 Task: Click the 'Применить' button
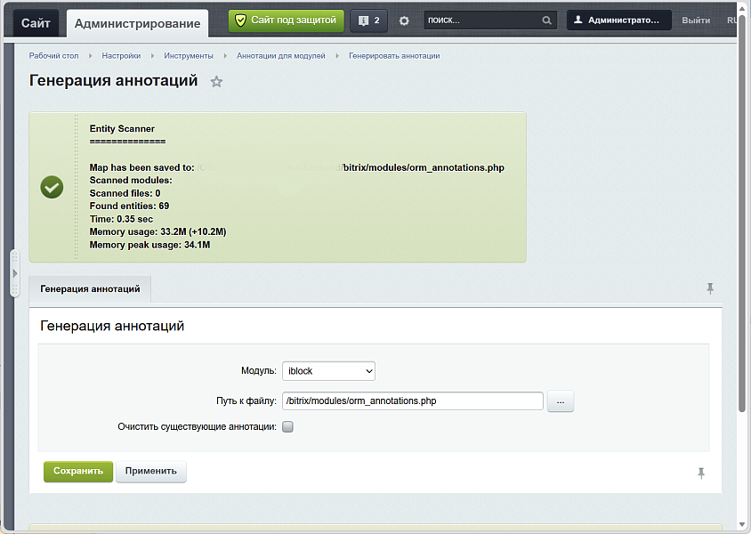pos(150,472)
